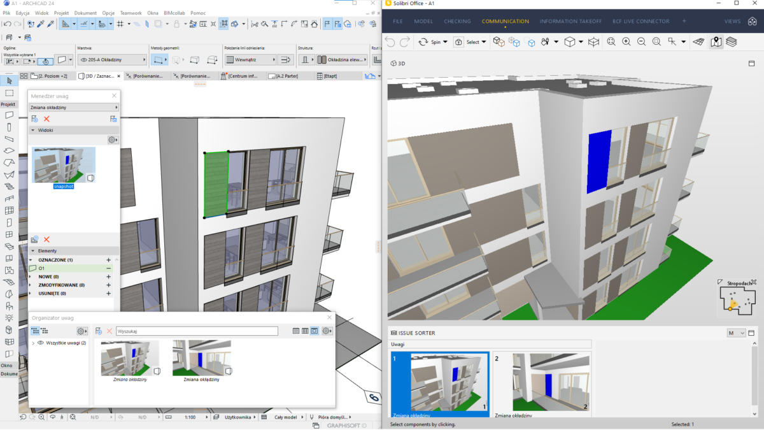764x430 pixels.
Task: Click Zoom Out magnifier in Solibri toolbar
Action: click(641, 42)
